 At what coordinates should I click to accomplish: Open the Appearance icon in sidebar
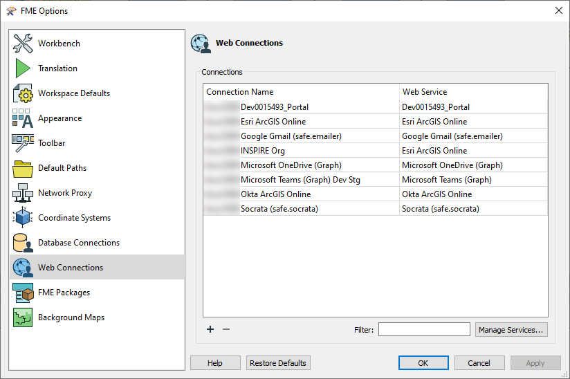point(23,118)
